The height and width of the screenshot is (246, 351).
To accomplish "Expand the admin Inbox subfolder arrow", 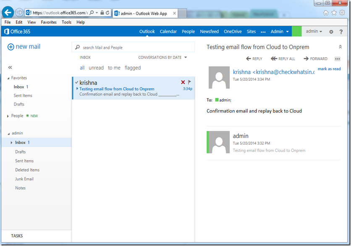I will (x=11, y=143).
